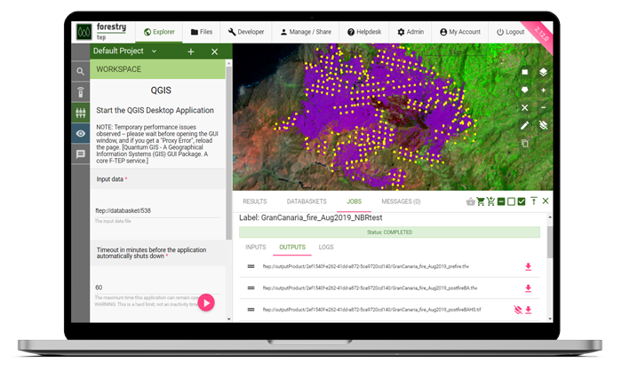Viewport: 622px width, 370px height.
Task: Download the GranCanaria prefire.tfw output
Action: point(528,266)
